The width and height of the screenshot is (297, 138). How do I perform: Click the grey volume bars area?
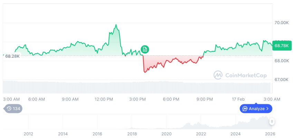tap(138, 87)
